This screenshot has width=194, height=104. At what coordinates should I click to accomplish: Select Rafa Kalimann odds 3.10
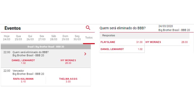click(x=23, y=80)
